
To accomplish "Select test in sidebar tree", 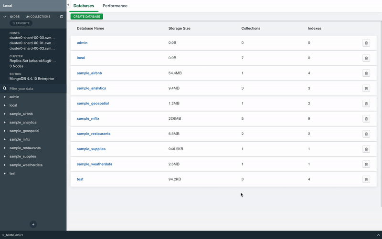I will pos(12,174).
